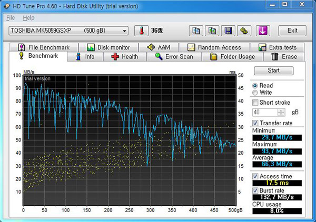316x222 pixels.
Task: Toggle the Burst rate checkbox
Action: [255, 190]
